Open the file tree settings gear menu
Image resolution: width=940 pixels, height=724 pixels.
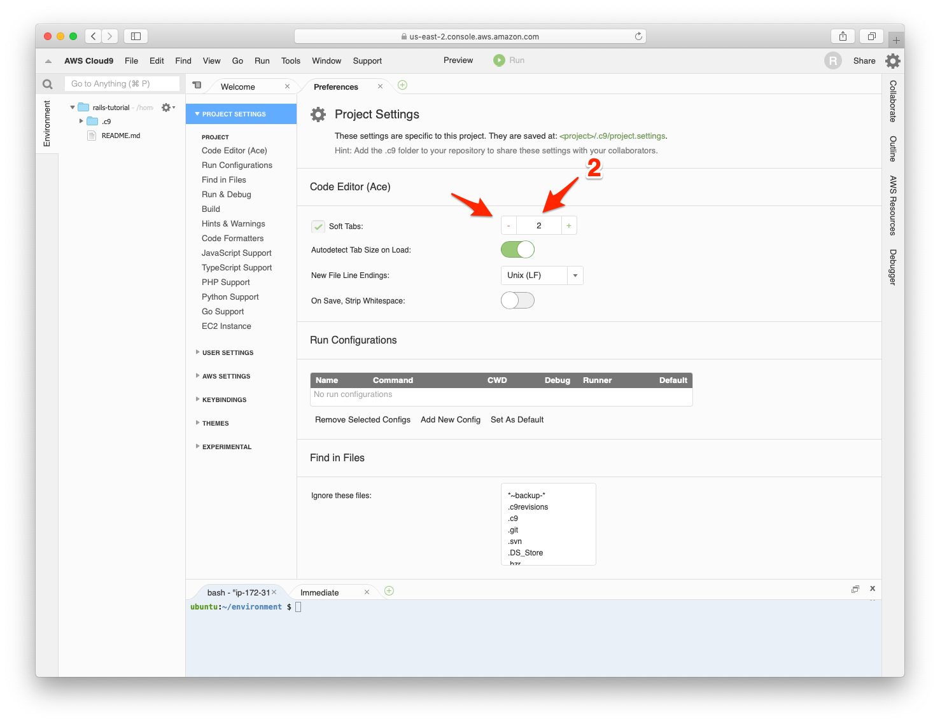[167, 108]
